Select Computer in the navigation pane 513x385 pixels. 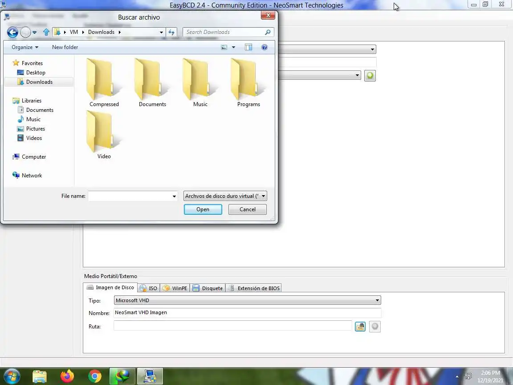[x=34, y=157]
